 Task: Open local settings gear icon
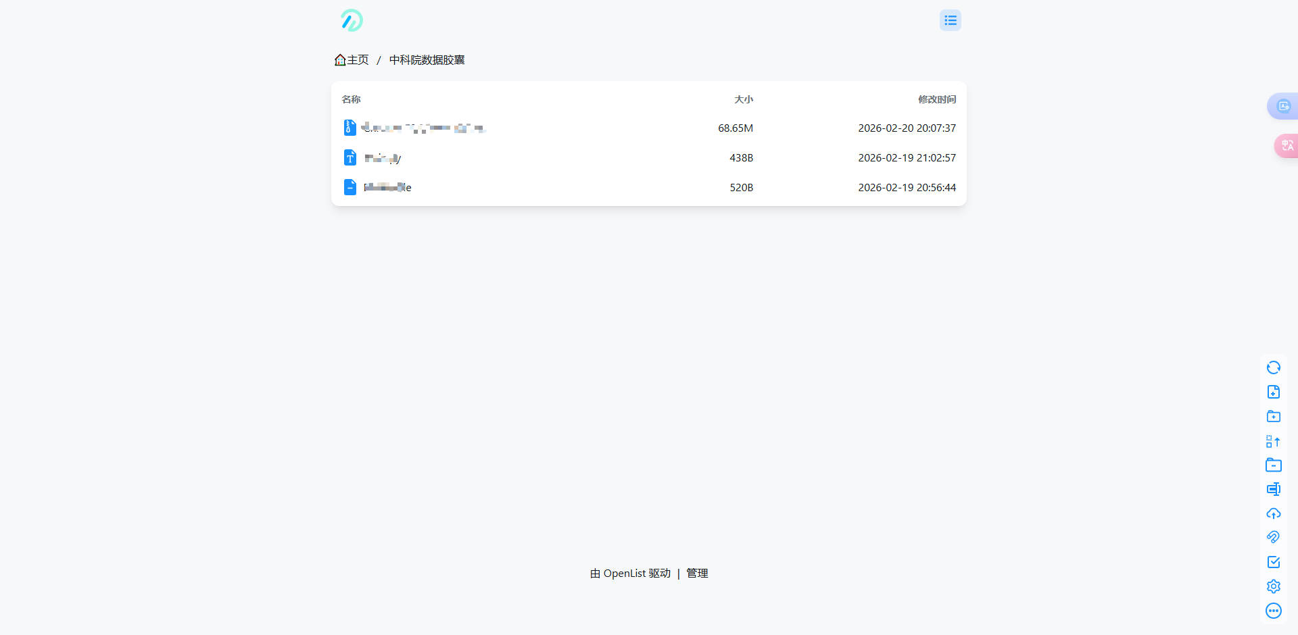[x=1273, y=586]
